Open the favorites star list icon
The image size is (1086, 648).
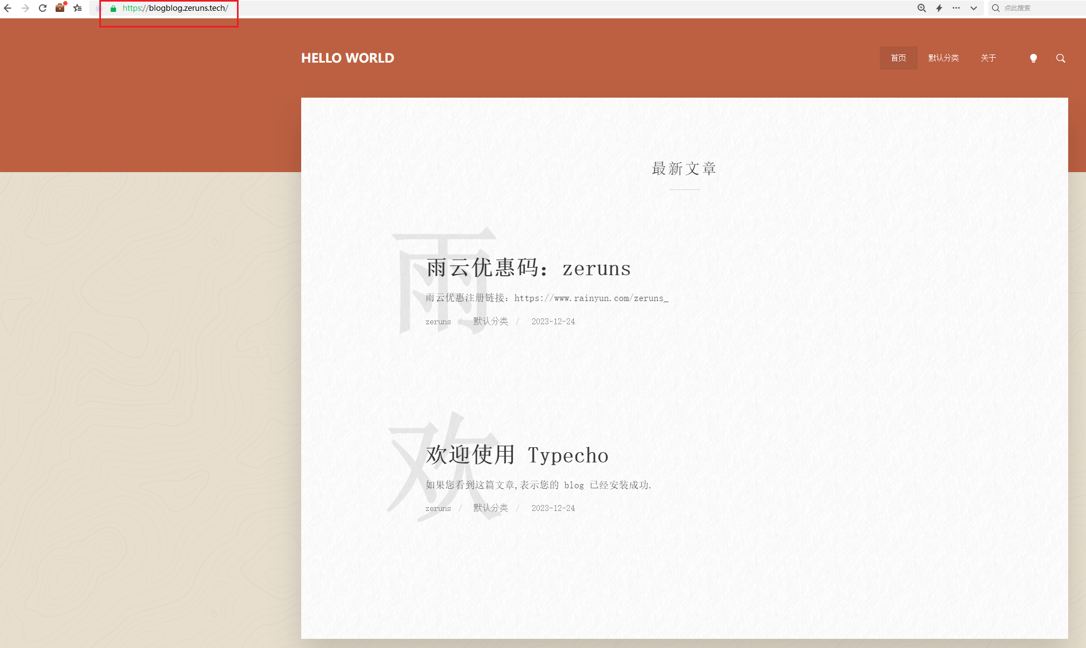click(78, 8)
